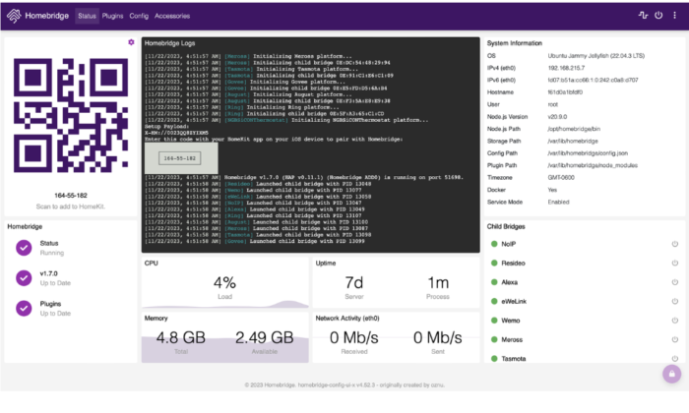The width and height of the screenshot is (689, 413).
Task: Click the Sent 0 Mb/s value
Action: [438, 337]
